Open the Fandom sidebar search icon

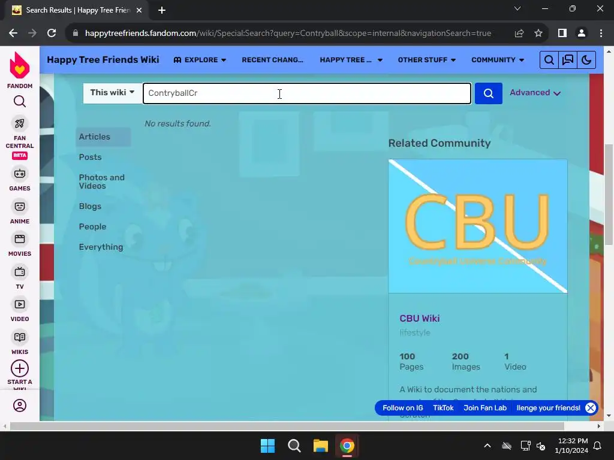[x=20, y=102]
